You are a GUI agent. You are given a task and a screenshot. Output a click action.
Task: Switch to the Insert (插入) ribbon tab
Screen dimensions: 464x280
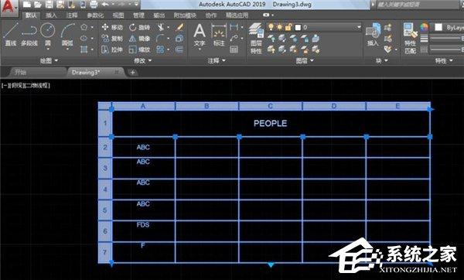pyautogui.click(x=51, y=15)
